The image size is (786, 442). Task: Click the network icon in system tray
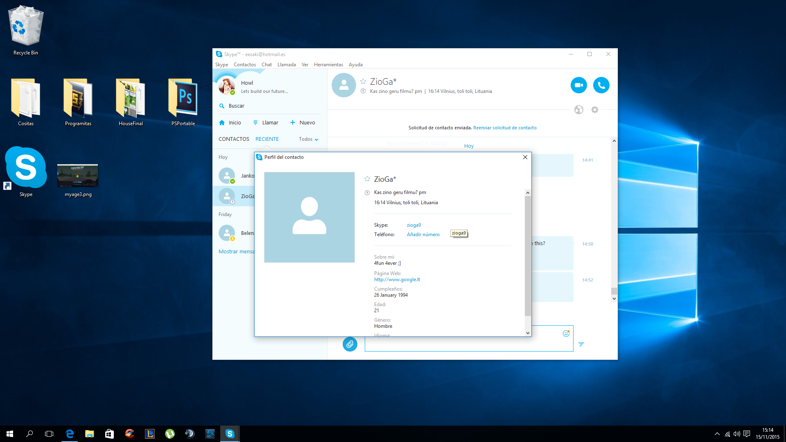[x=727, y=434]
